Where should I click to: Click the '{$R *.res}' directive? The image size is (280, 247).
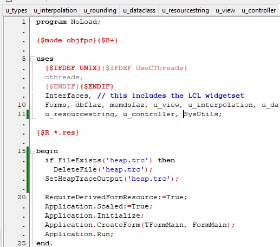(58, 132)
